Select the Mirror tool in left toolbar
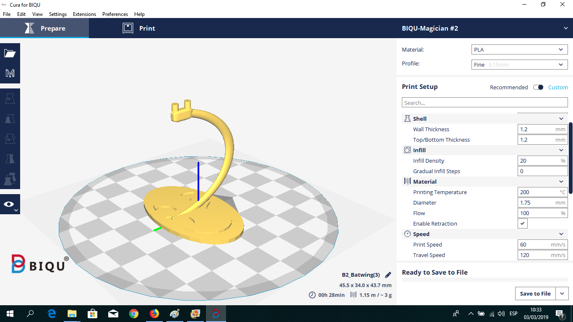This screenshot has width=573, height=322. click(10, 158)
